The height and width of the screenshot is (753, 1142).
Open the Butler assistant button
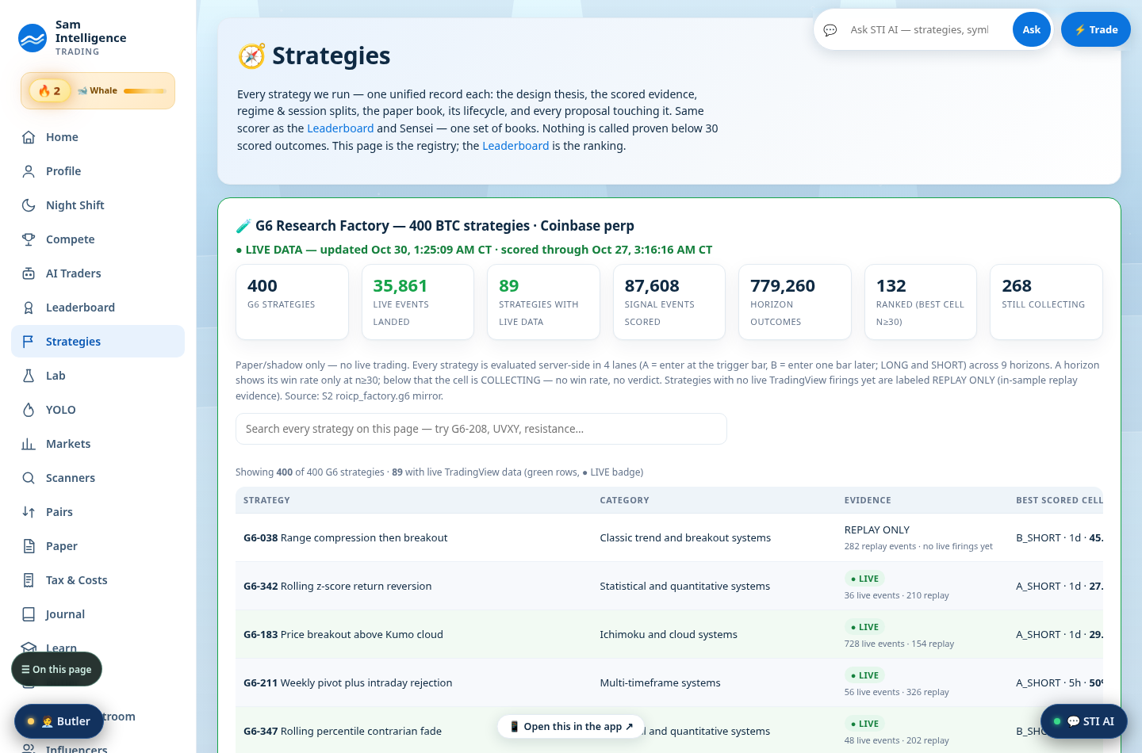pyautogui.click(x=59, y=721)
